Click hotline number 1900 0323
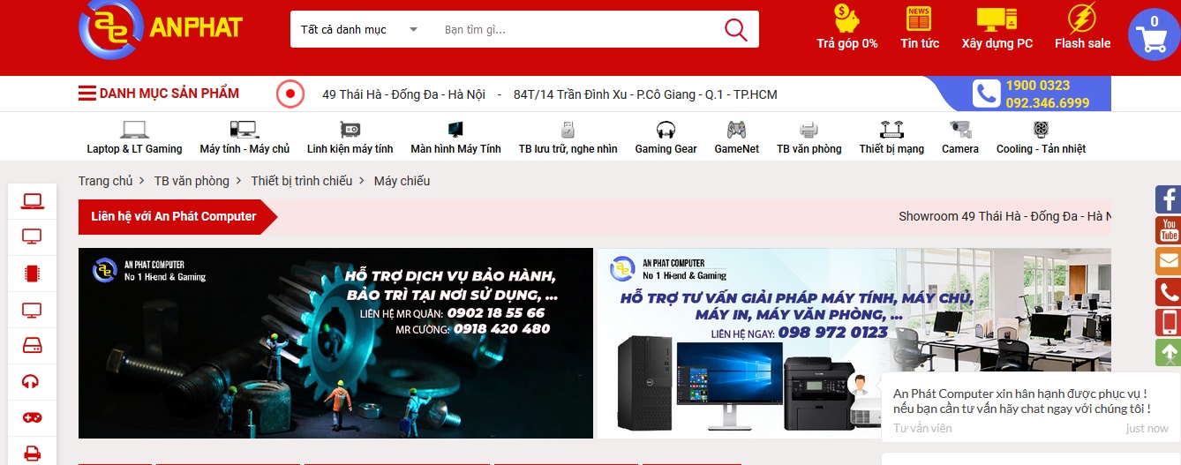Image resolution: width=1181 pixels, height=465 pixels. coord(1037,86)
